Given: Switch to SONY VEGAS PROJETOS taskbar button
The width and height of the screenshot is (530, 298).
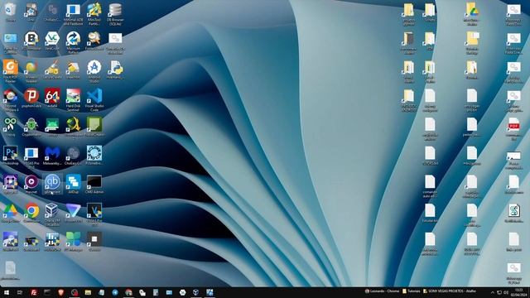Looking at the screenshot, I should pos(450,291).
